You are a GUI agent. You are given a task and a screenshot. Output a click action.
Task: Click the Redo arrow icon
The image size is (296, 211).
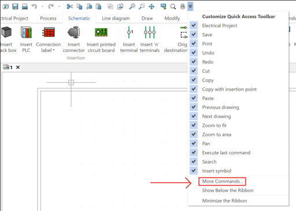click(x=51, y=6)
